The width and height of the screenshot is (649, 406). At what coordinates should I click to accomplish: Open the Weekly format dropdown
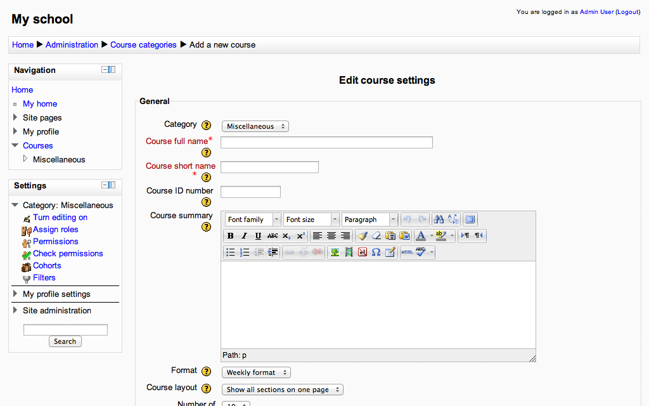pos(256,372)
